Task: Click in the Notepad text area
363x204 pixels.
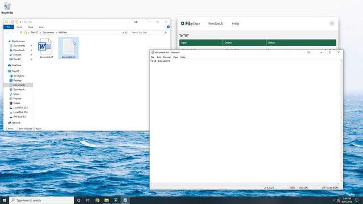Action: click(x=245, y=121)
